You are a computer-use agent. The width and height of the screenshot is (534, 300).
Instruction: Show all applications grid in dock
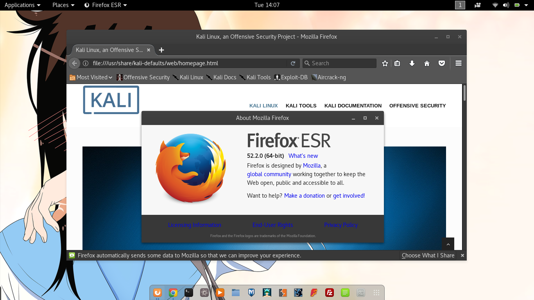tap(376, 292)
